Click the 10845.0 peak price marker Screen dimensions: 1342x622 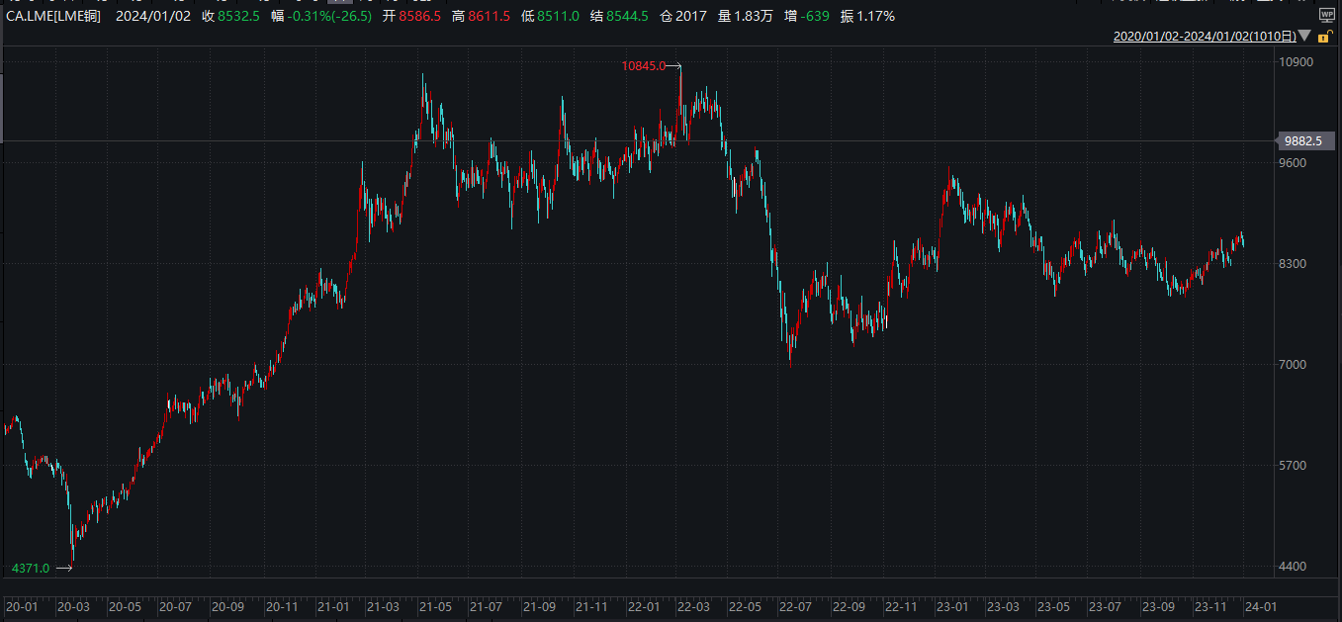point(644,66)
